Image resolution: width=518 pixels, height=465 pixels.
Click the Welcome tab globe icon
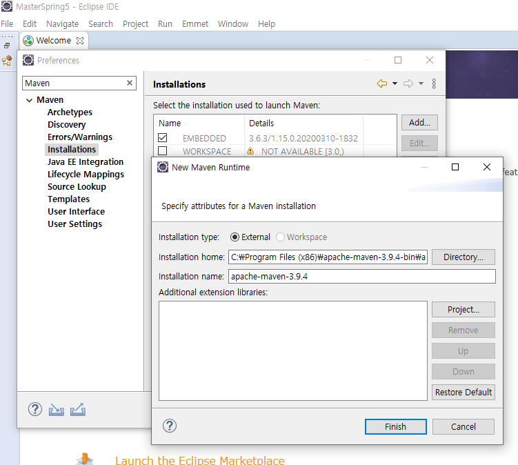[x=28, y=40]
